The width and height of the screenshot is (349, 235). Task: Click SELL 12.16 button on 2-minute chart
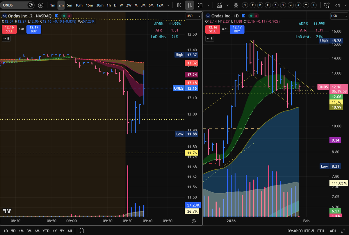[9, 29]
